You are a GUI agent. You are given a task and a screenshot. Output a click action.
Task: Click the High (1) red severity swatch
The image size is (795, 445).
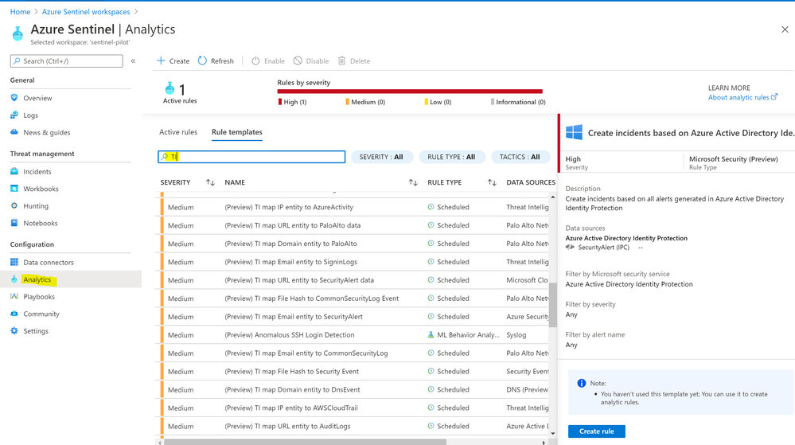[280, 102]
